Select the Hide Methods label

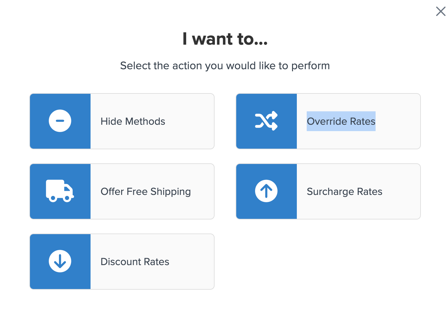pyautogui.click(x=133, y=121)
